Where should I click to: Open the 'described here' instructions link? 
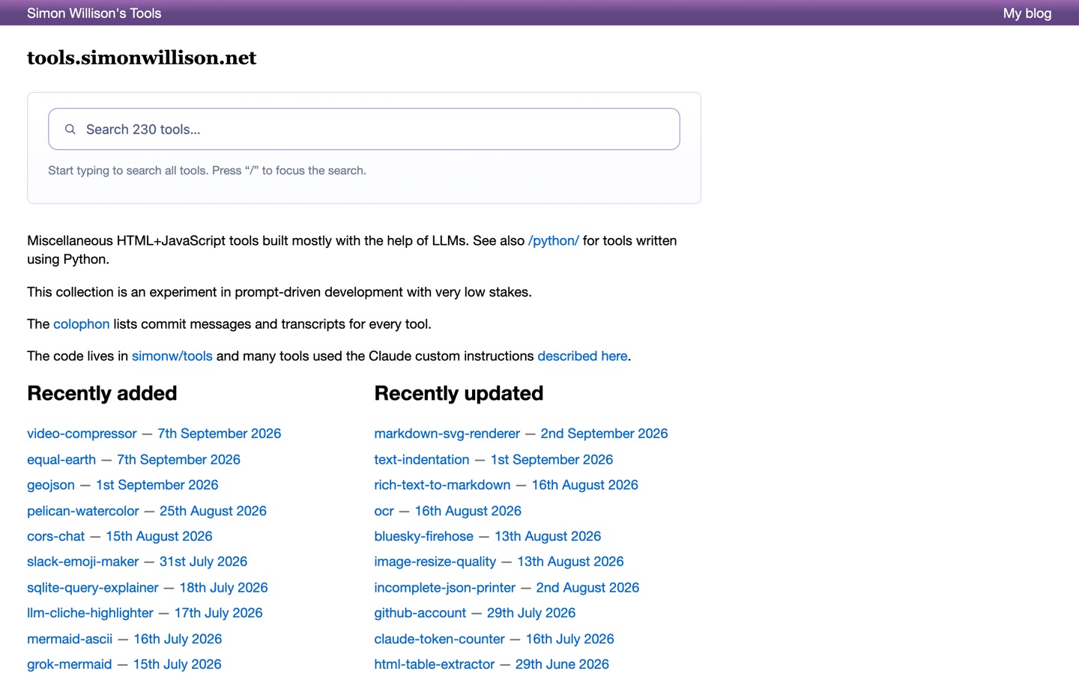pyautogui.click(x=582, y=356)
